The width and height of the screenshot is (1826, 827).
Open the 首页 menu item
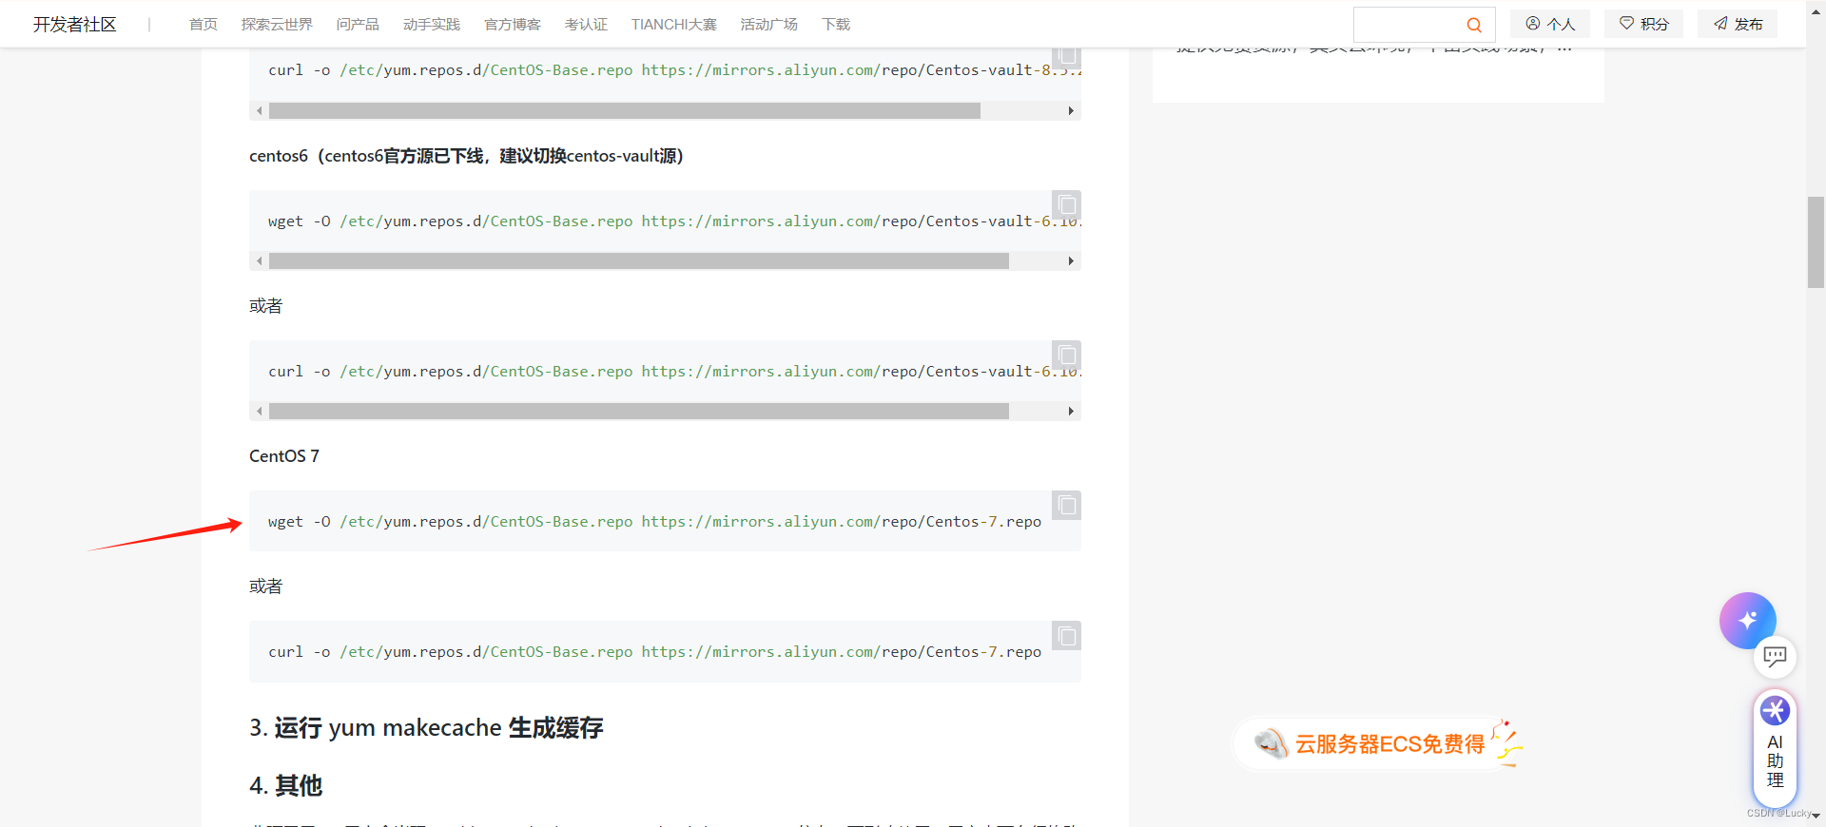pos(203,25)
